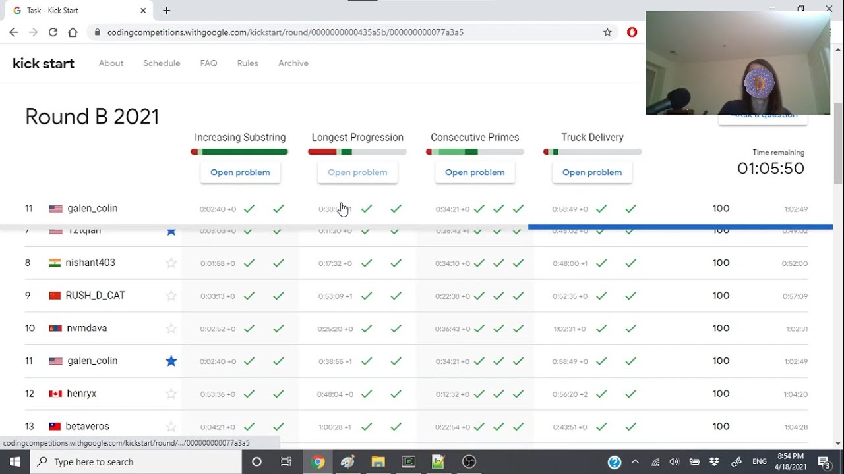Select username nishant403
This screenshot has height=474, width=844.
click(90, 263)
